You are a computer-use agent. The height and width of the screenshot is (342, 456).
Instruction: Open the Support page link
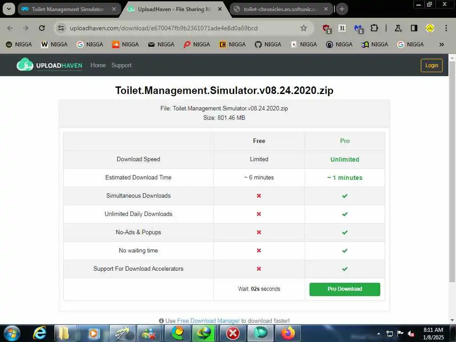tap(121, 65)
